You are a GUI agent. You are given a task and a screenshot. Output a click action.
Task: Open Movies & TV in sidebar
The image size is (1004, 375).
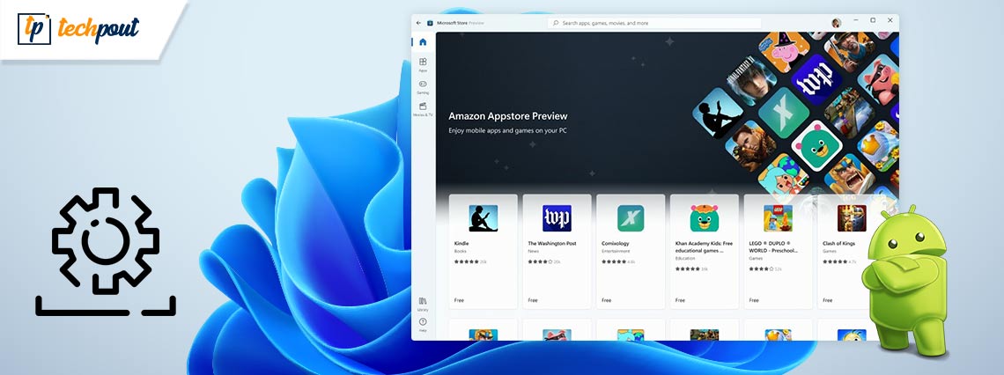(423, 108)
